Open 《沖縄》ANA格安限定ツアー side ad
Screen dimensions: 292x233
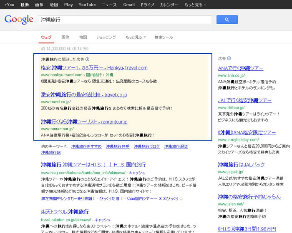point(247,133)
